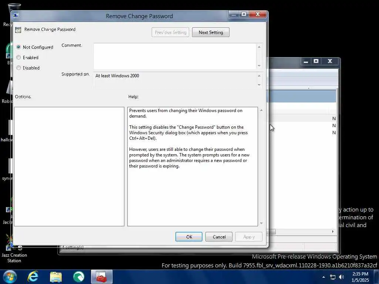
Task: Click the Comment box scroll up arrow
Action: [x=259, y=47]
